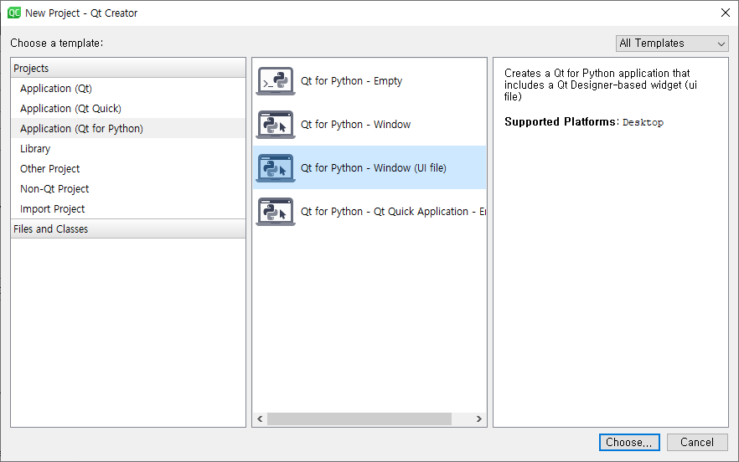
Task: Open the All Templates dropdown
Action: pos(672,44)
